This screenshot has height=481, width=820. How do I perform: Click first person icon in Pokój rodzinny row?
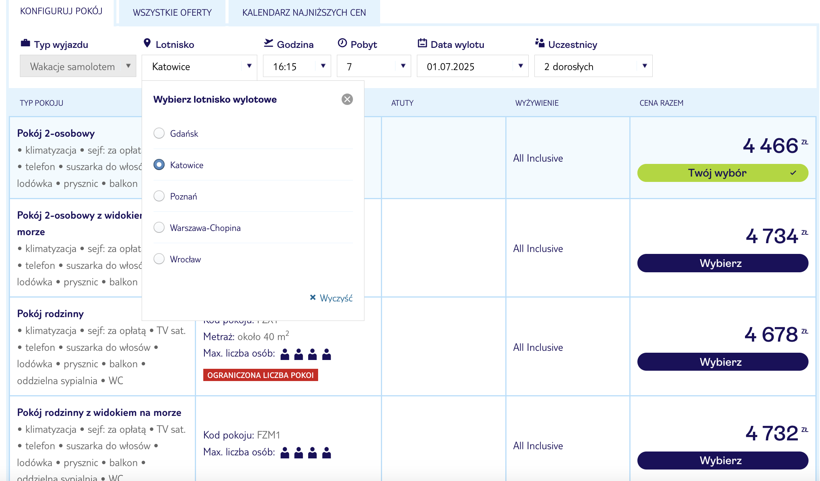coord(285,354)
